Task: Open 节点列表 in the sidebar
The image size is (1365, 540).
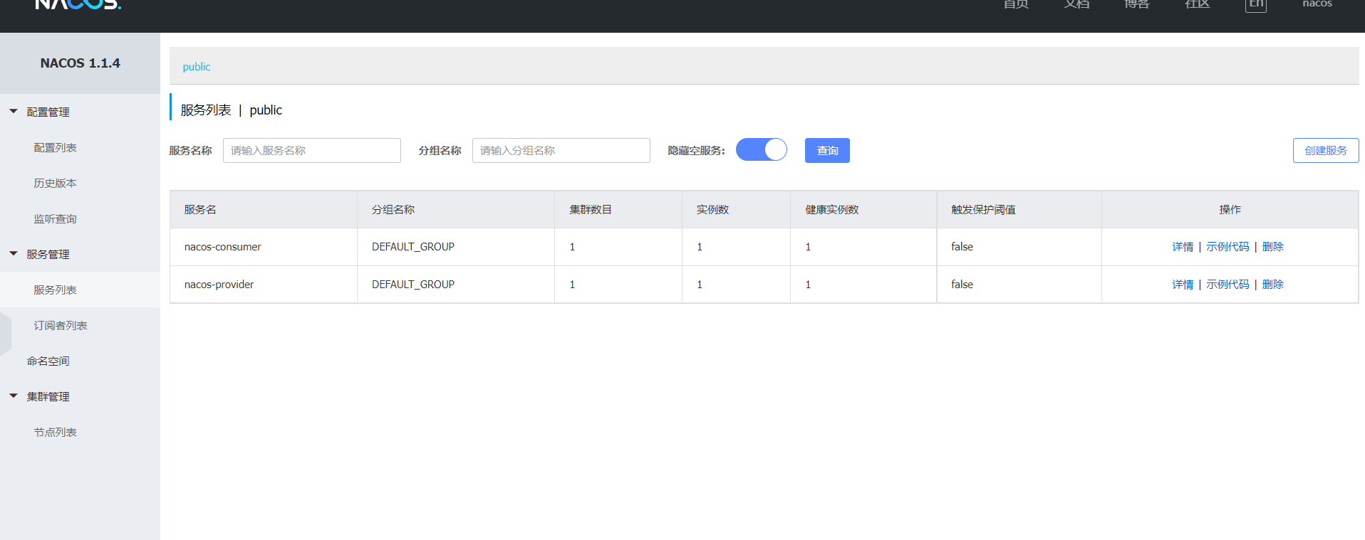Action: 55,432
